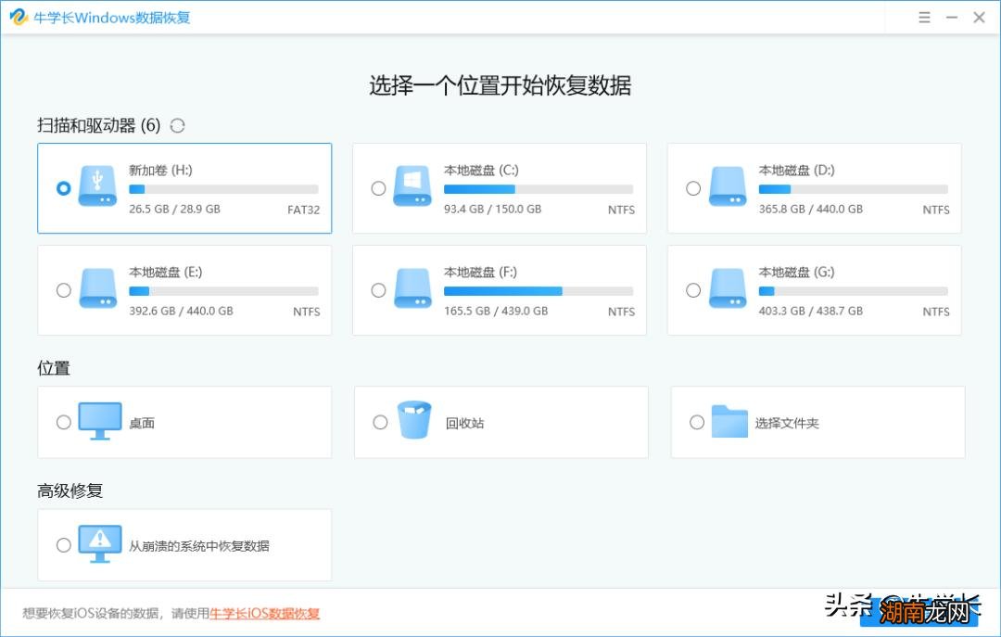Screen dimensions: 1001x637
Task: Click the Windows disk icon for 本地磁盘 (C:)
Action: (412, 187)
